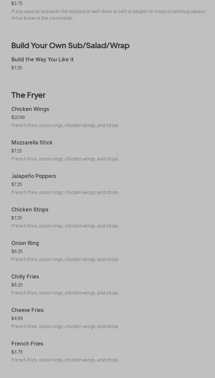
Task: Click the price under Mozzarella Stick
Action: click(x=17, y=151)
